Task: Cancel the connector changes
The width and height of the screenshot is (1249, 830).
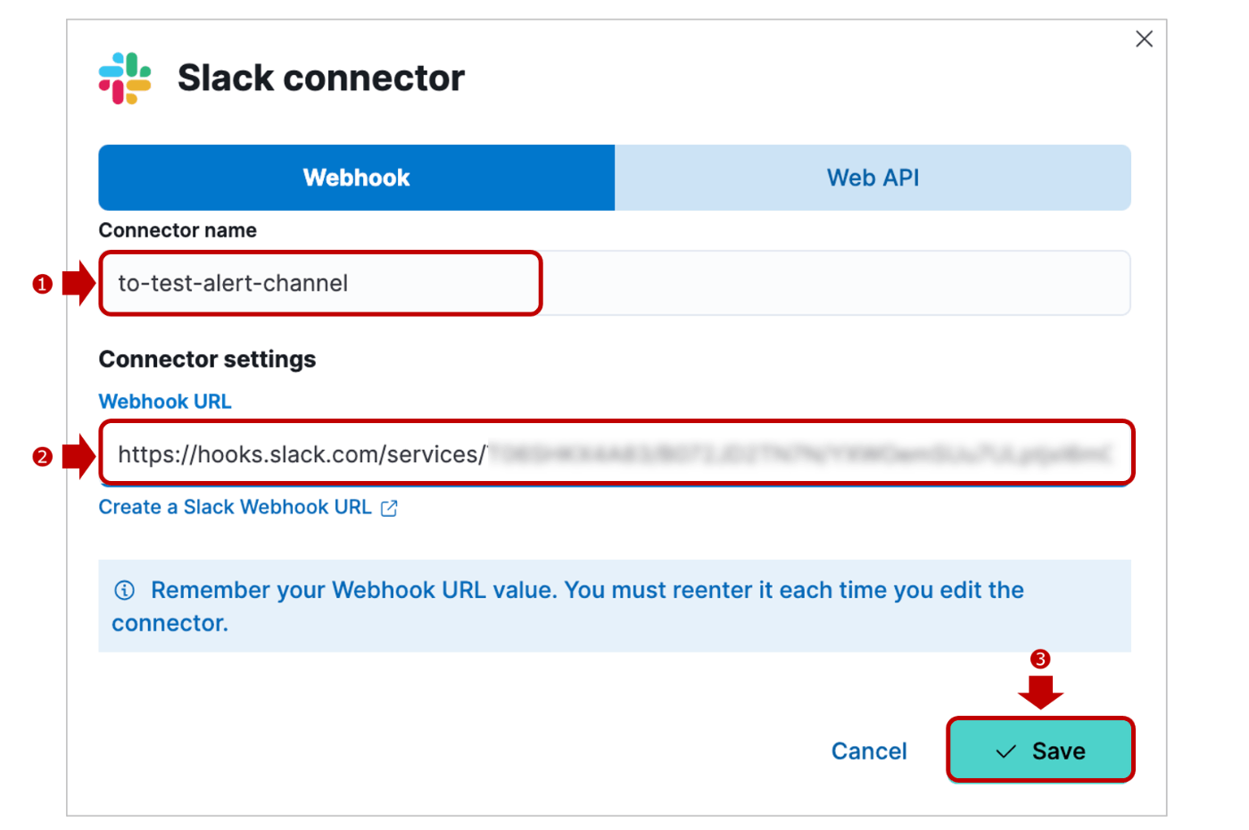Action: 869,751
